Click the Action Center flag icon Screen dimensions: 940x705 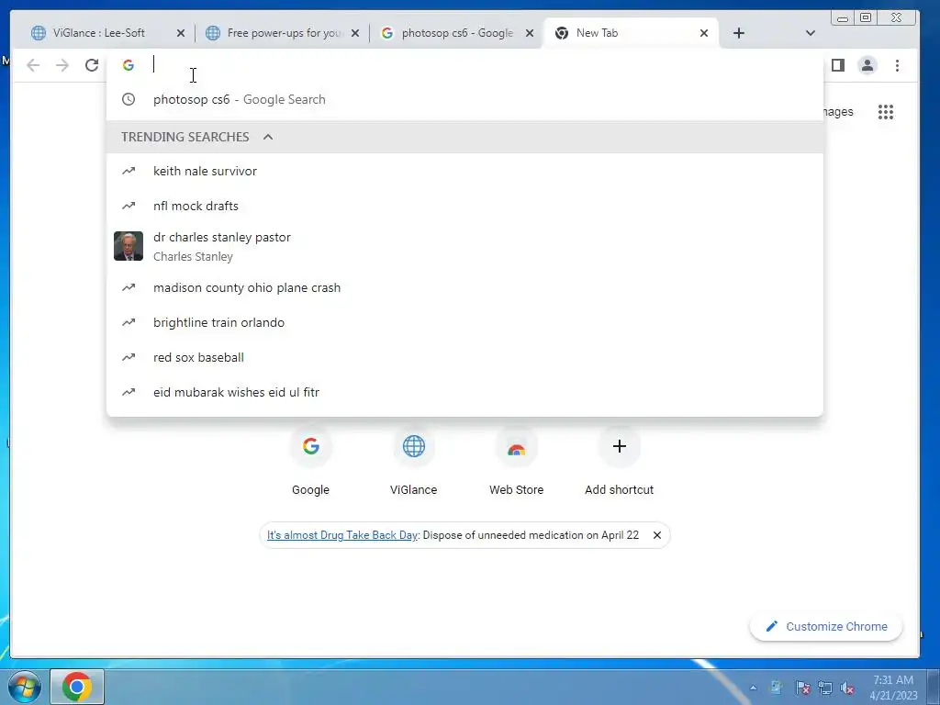(802, 688)
